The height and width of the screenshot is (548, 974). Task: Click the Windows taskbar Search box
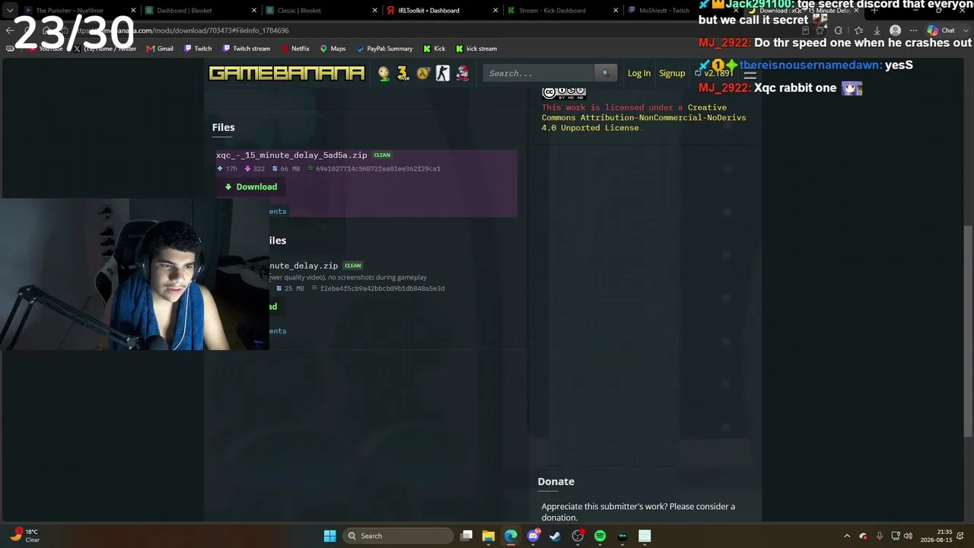(397, 536)
